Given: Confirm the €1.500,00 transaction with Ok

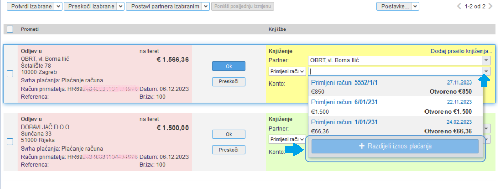Looking at the screenshot, I should 229,134.
